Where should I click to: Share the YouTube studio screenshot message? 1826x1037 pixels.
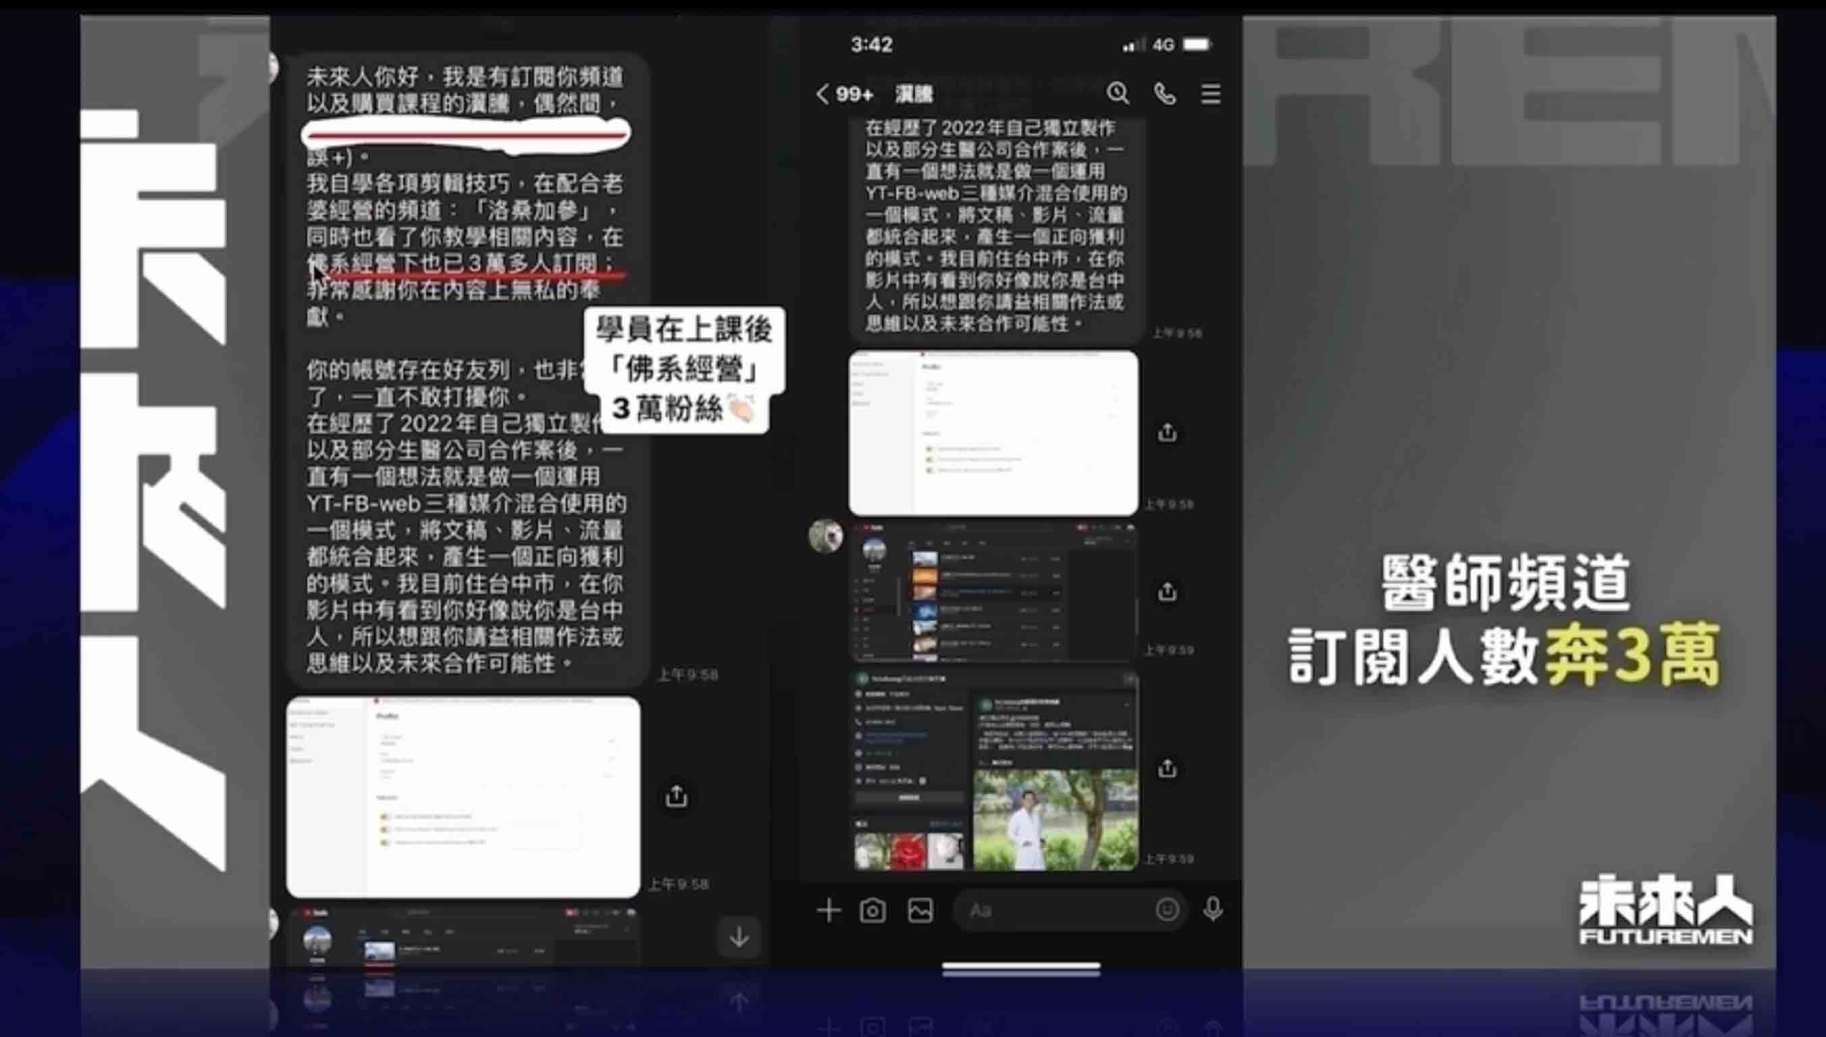(x=1167, y=591)
